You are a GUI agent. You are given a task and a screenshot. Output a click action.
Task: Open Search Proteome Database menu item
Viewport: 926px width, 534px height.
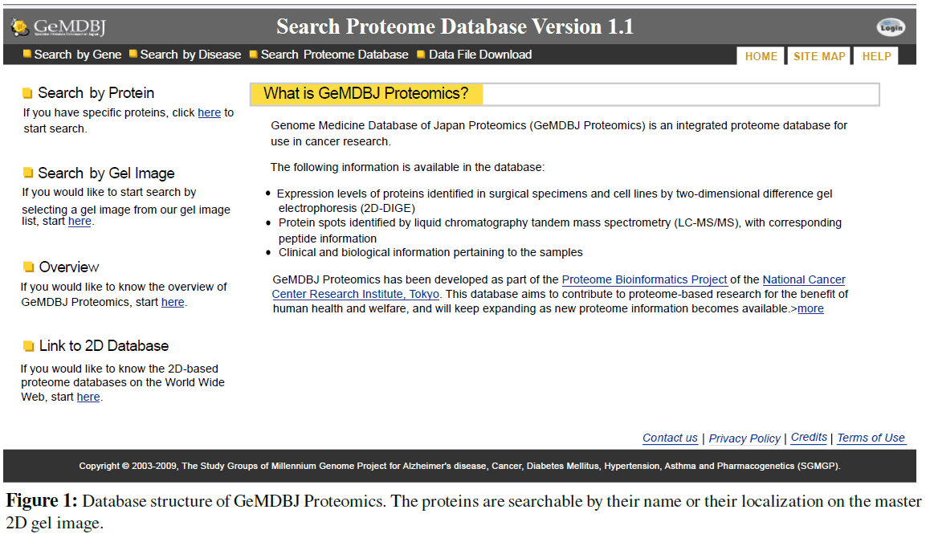[x=334, y=55]
